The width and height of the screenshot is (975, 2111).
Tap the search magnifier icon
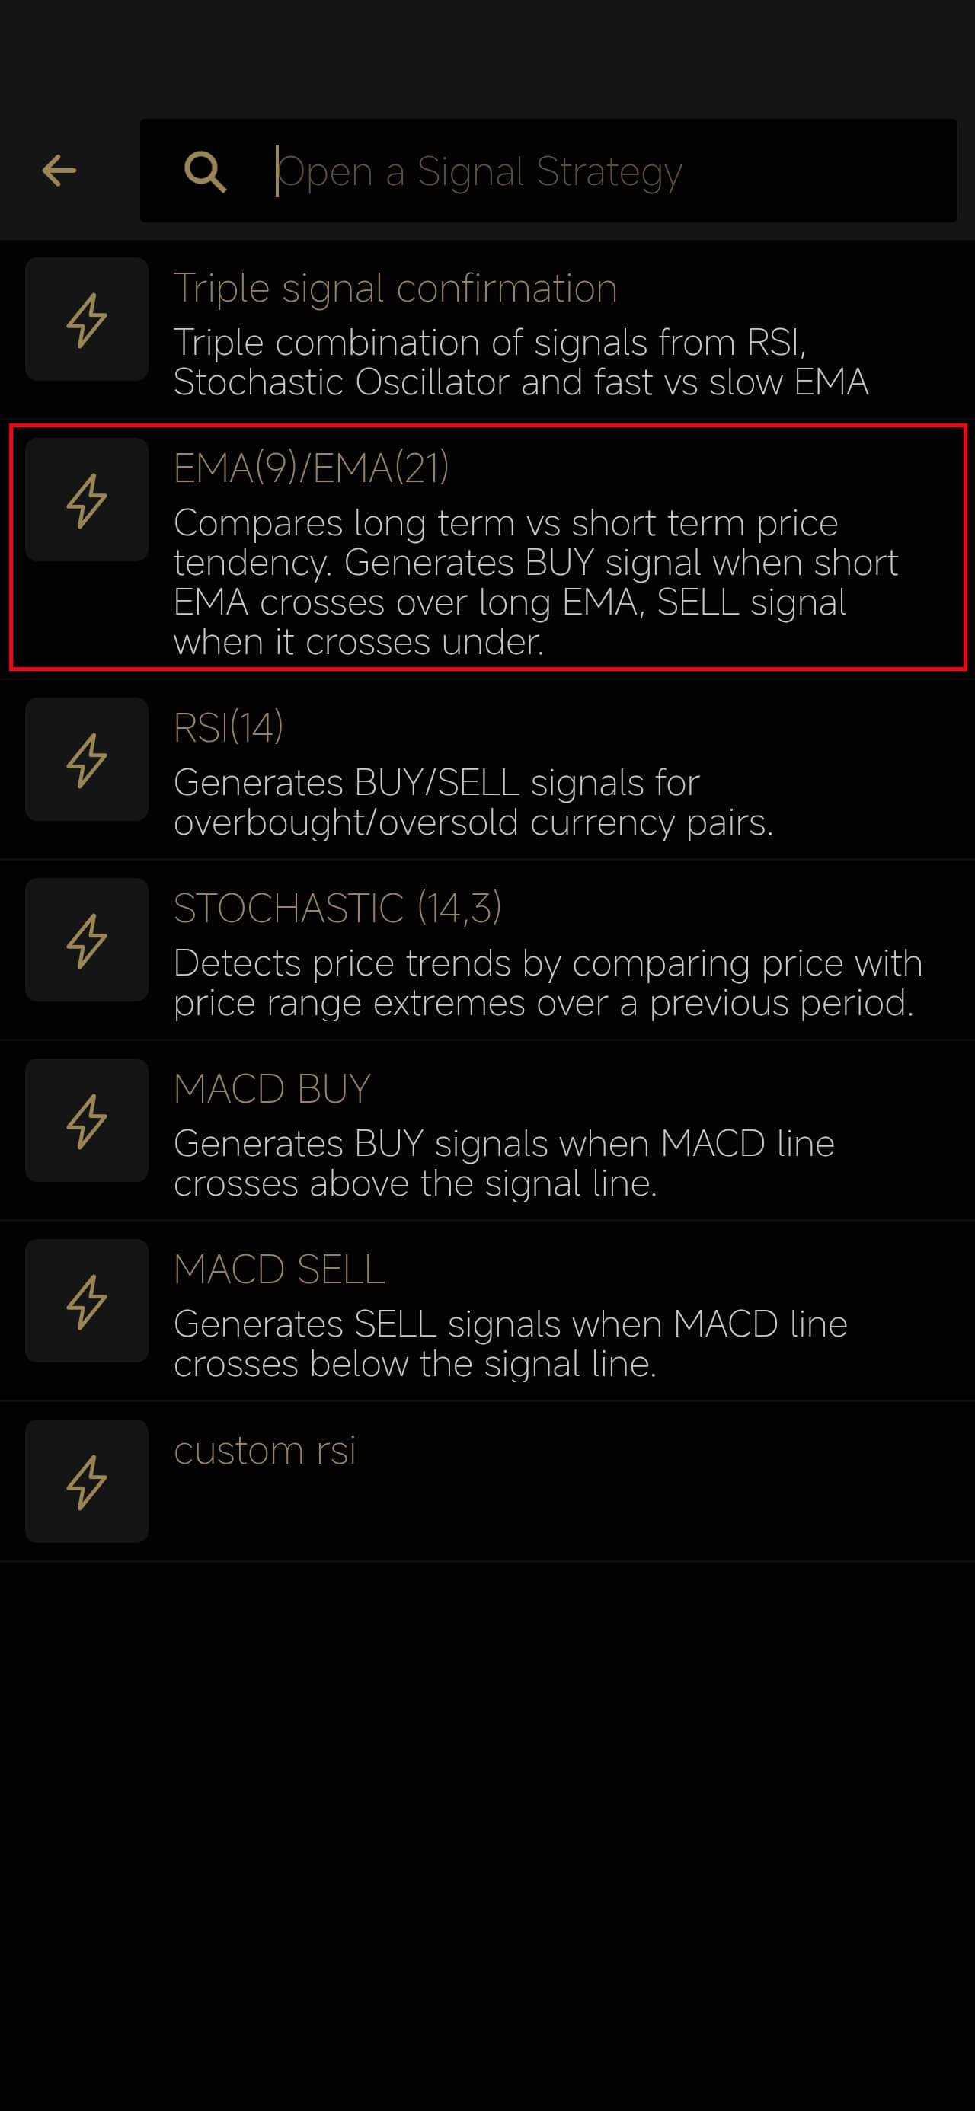tap(204, 171)
